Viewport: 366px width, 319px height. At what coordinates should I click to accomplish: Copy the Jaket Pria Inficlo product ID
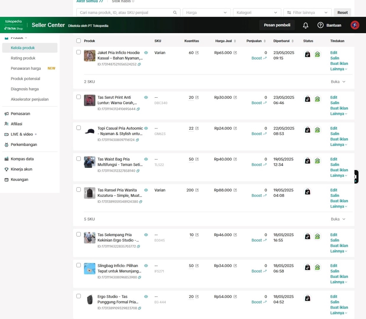(x=140, y=64)
